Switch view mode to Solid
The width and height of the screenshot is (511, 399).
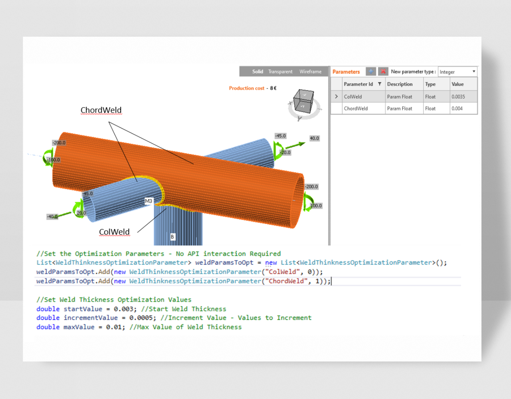click(257, 72)
